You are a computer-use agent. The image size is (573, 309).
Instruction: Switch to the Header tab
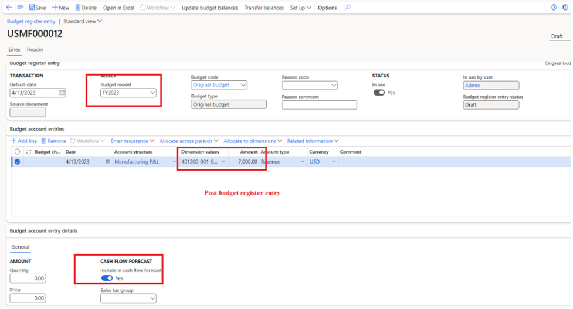coord(35,50)
